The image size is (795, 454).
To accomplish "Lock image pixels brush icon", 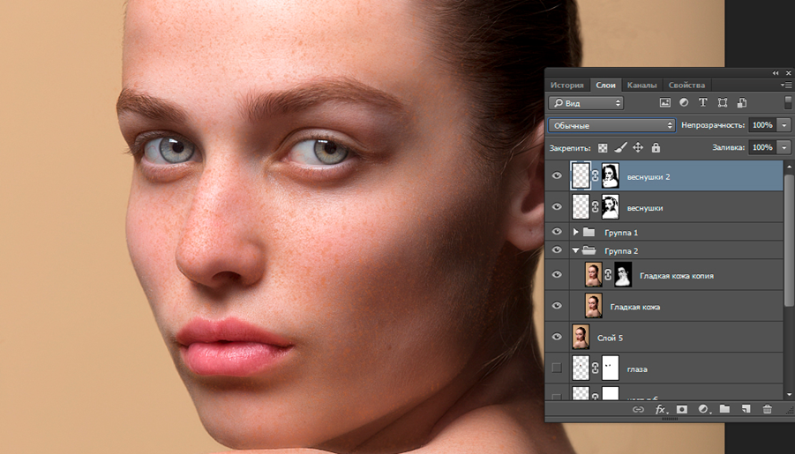I will point(620,147).
